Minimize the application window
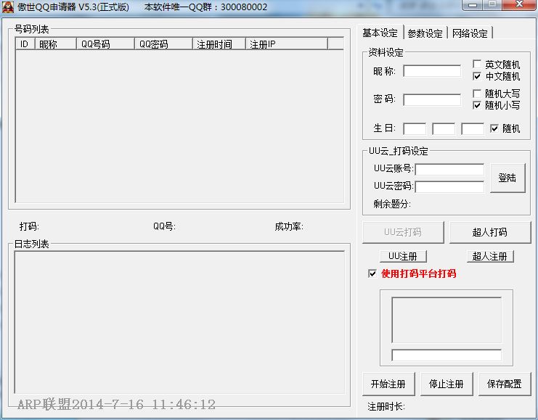 click(x=473, y=5)
